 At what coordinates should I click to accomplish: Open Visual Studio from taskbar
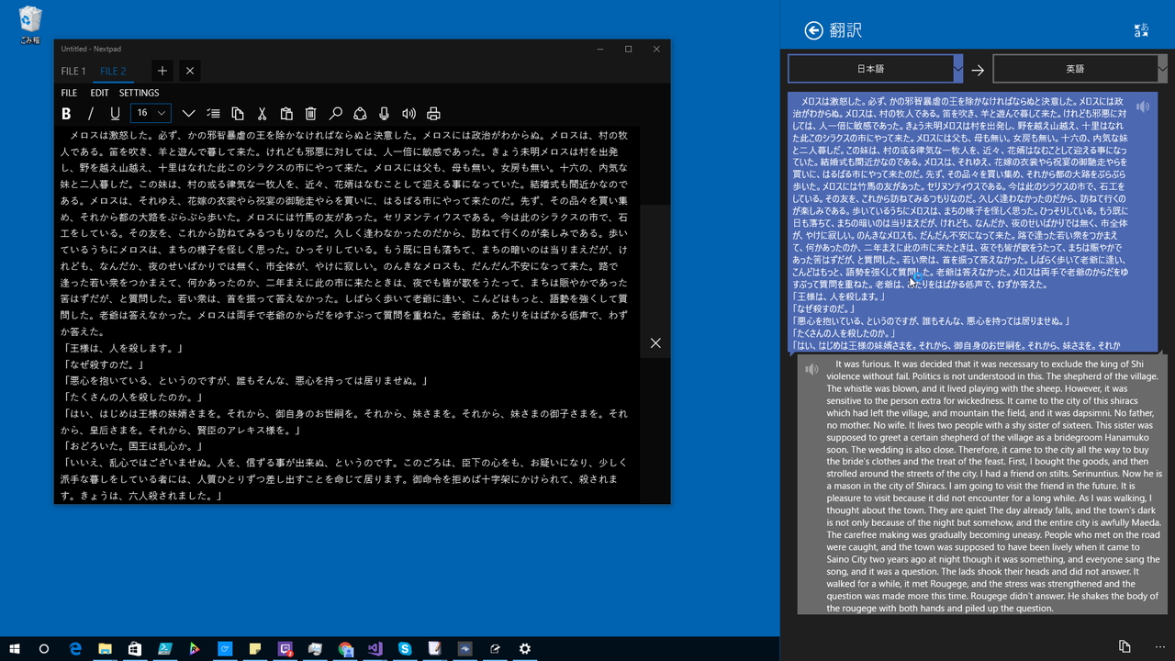coord(375,648)
